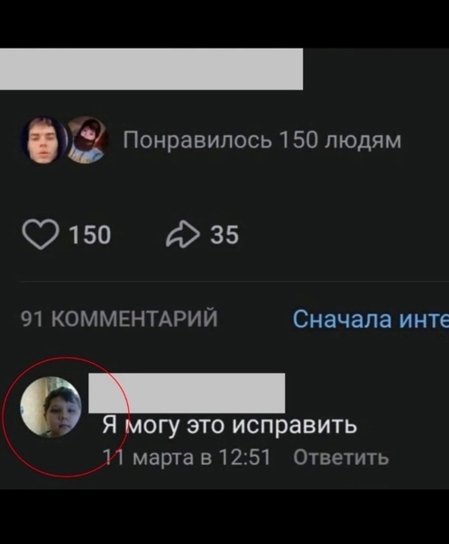Tap the number 91 in comments header

pos(32,319)
